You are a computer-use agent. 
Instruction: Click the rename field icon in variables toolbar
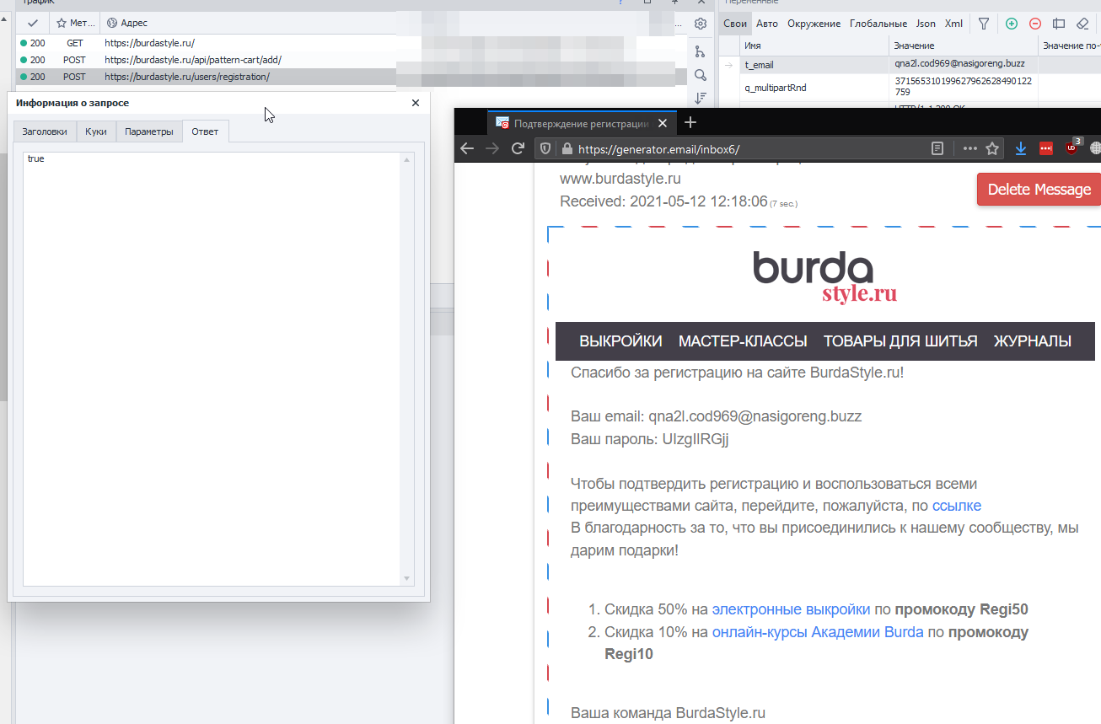click(1059, 24)
